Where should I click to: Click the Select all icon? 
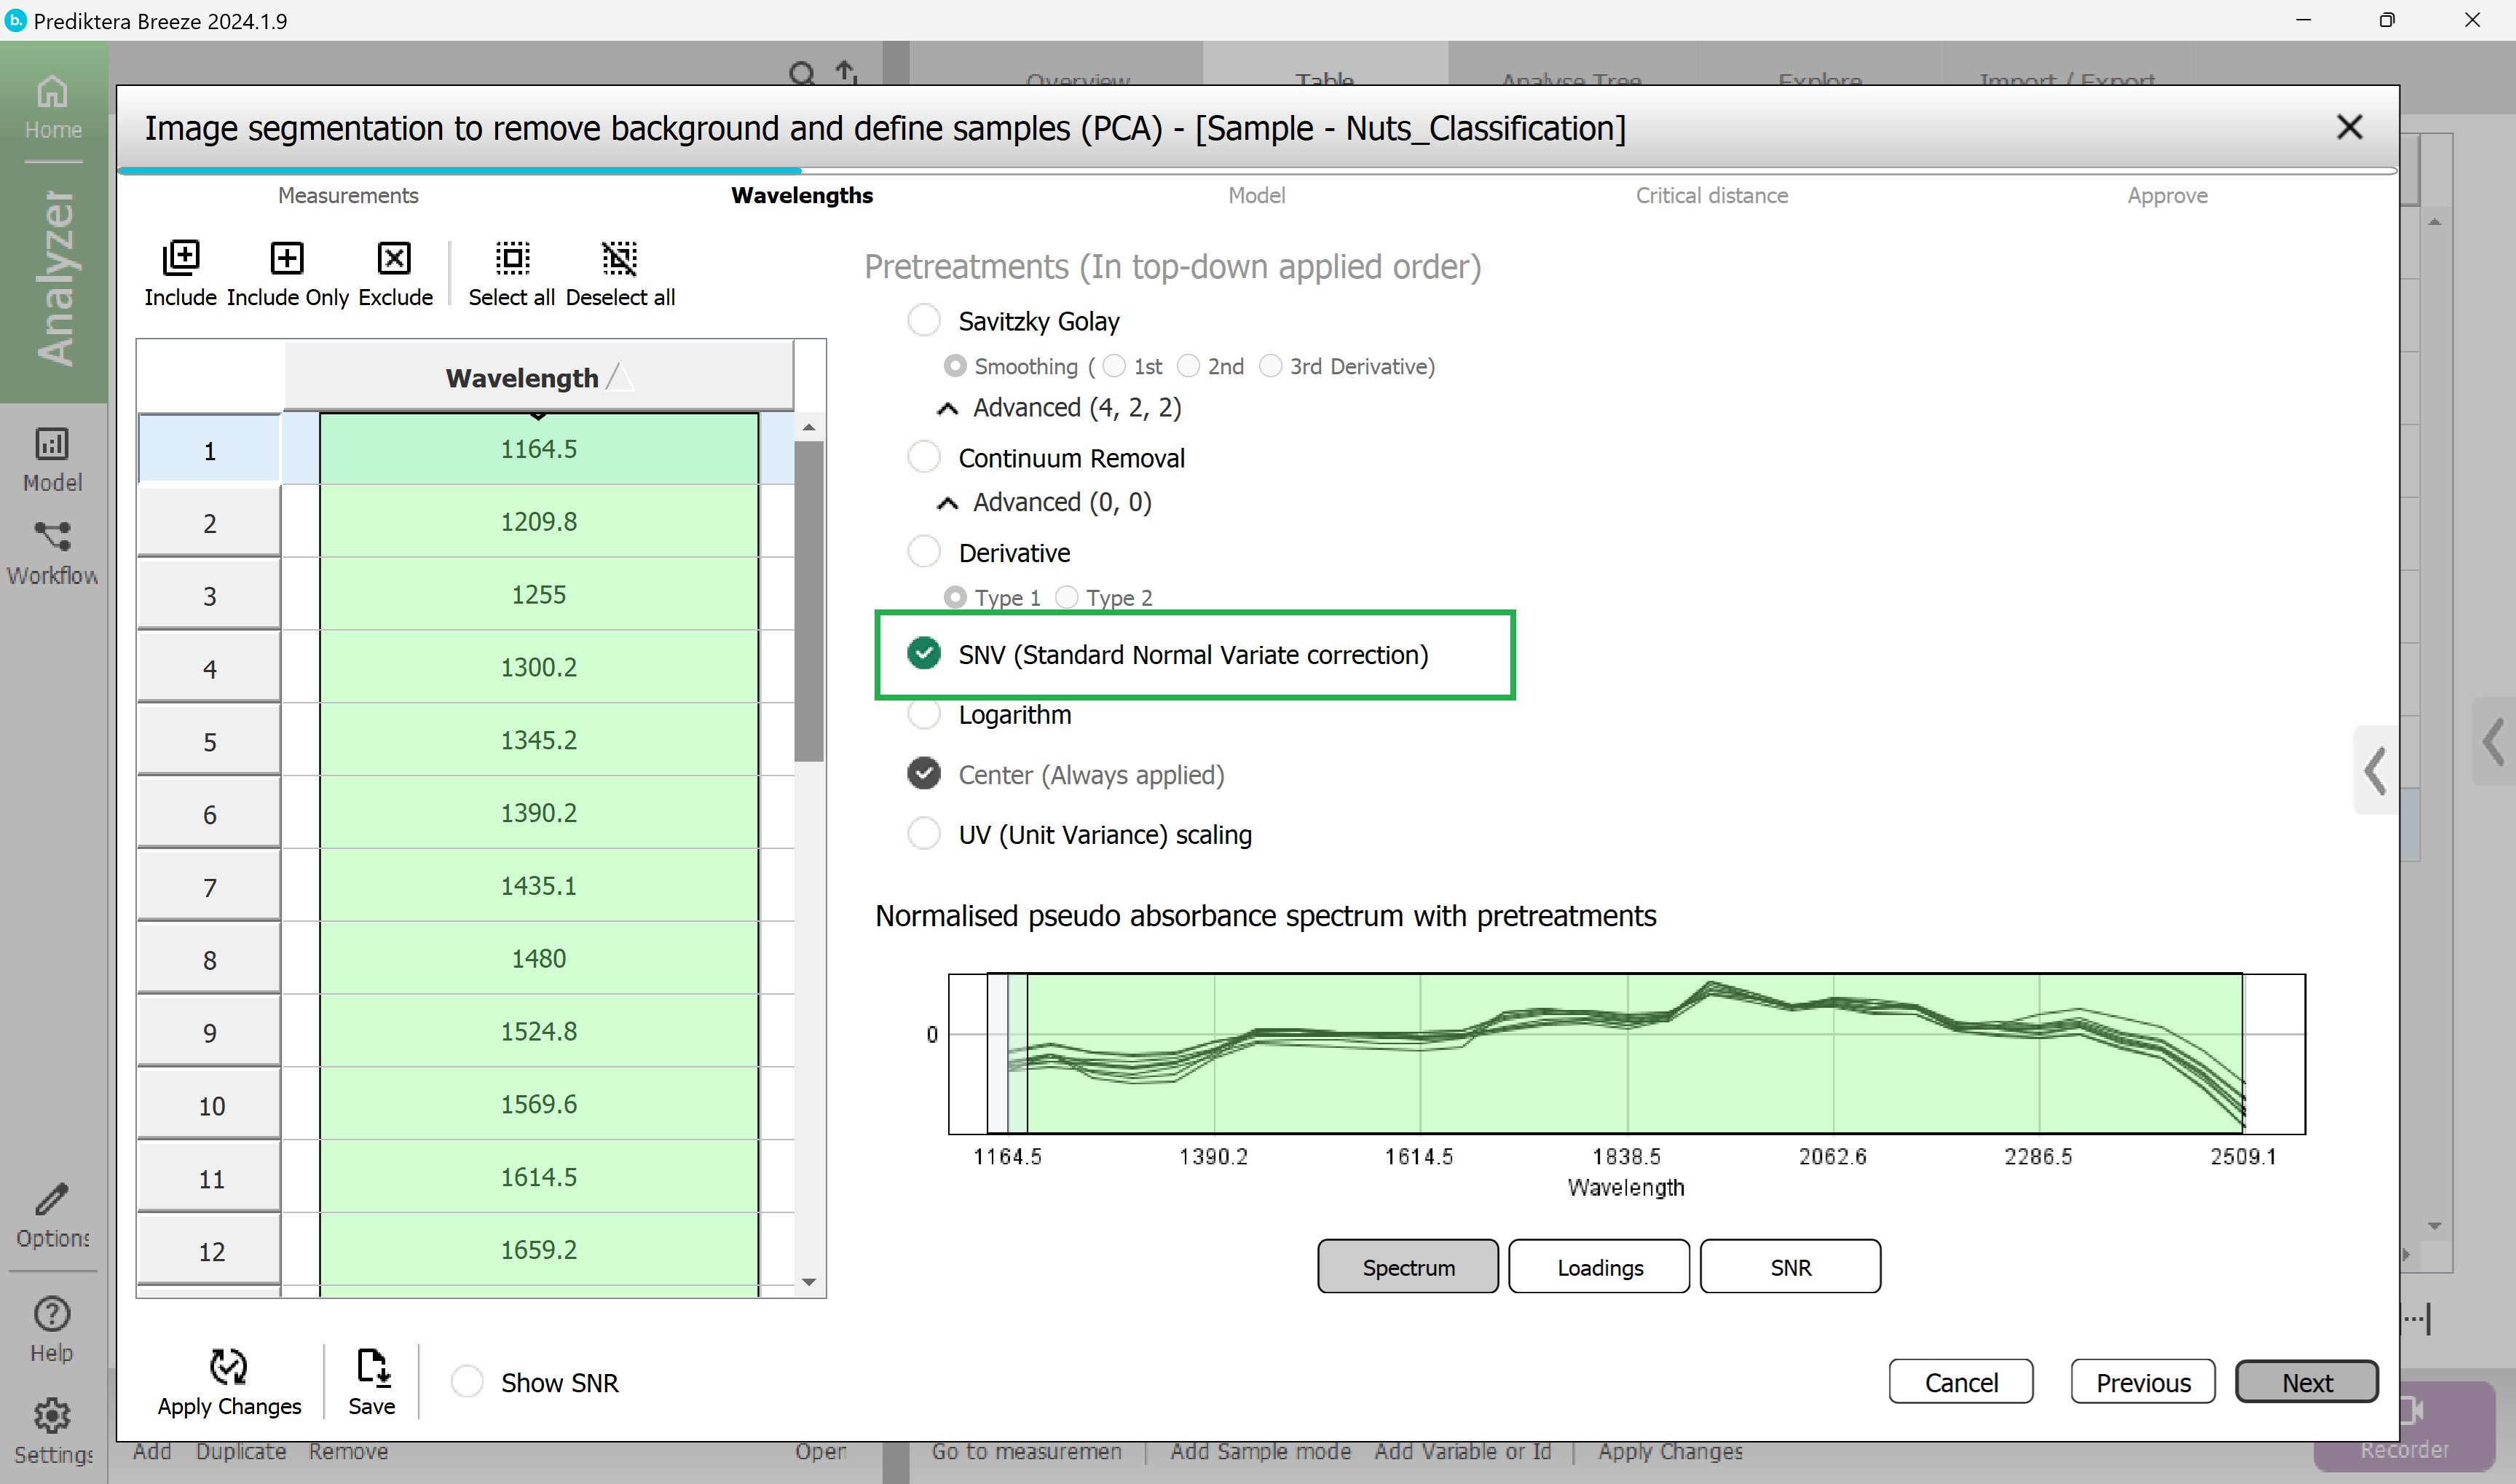click(512, 259)
